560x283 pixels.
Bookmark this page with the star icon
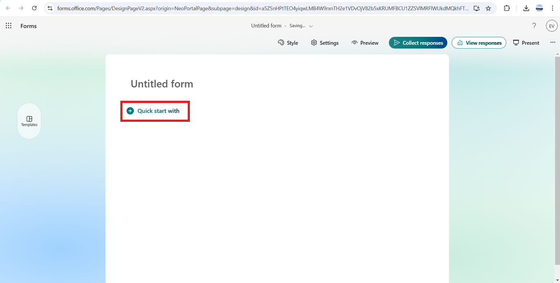488,8
